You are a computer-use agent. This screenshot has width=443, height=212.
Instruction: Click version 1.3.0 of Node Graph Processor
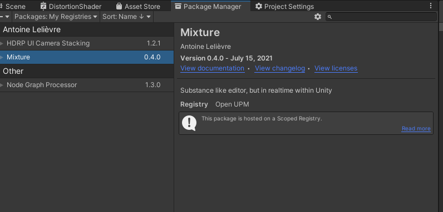(152, 85)
